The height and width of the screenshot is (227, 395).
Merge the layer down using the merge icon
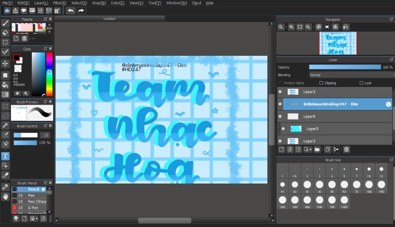pos(336,149)
